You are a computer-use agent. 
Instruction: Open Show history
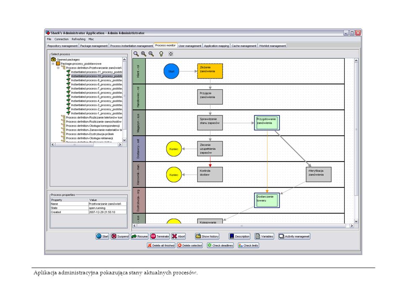pyautogui.click(x=207, y=236)
